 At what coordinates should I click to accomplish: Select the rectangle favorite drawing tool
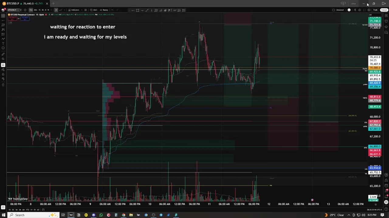pyautogui.click(x=138, y=10)
